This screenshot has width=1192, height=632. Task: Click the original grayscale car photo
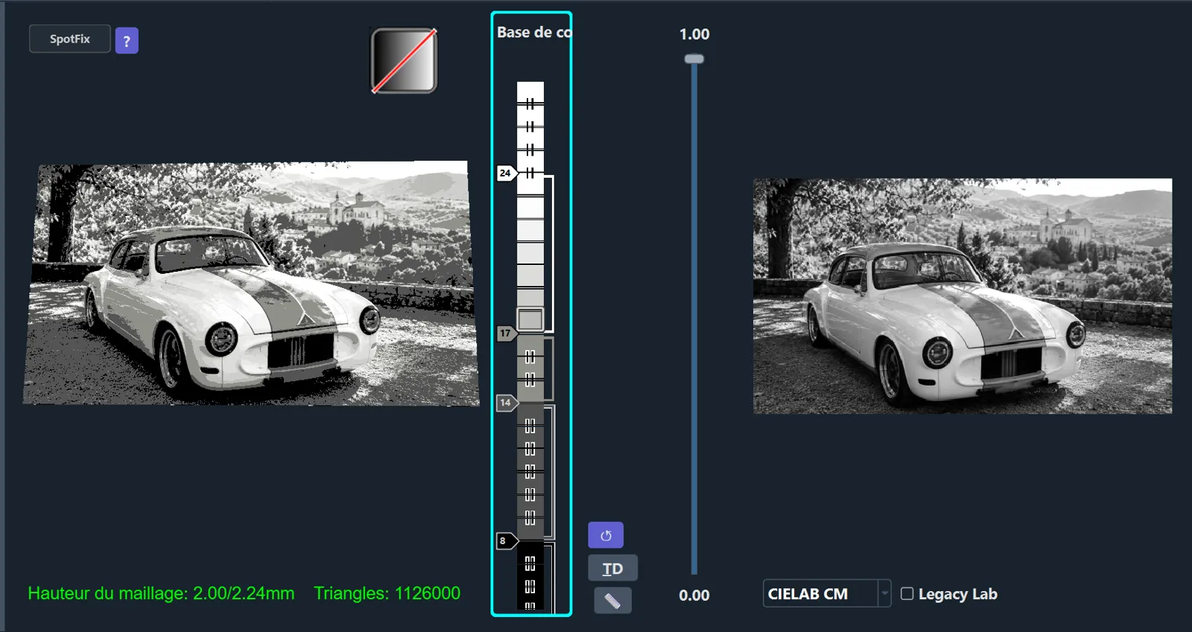[x=963, y=296]
